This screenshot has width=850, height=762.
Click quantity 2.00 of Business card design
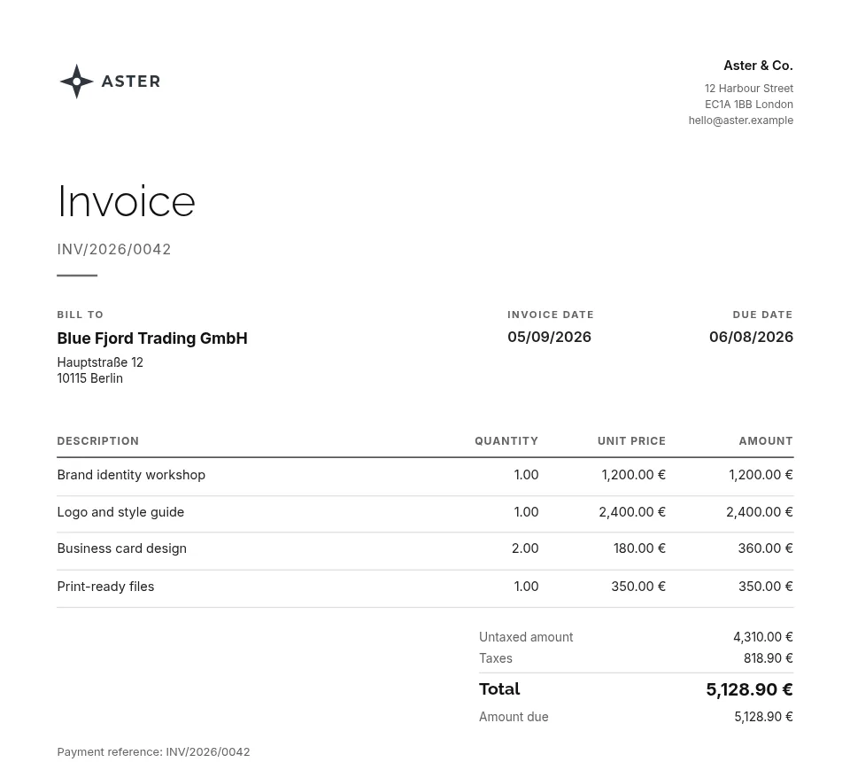point(525,548)
